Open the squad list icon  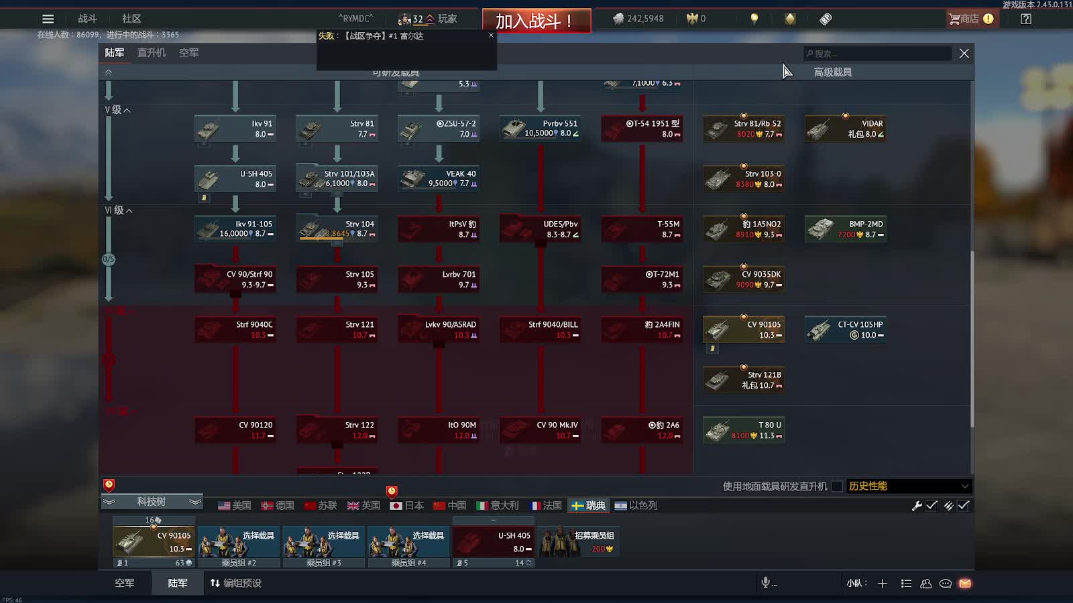click(x=906, y=584)
